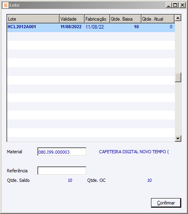
Task: Close the Lote window
Action: click(182, 5)
